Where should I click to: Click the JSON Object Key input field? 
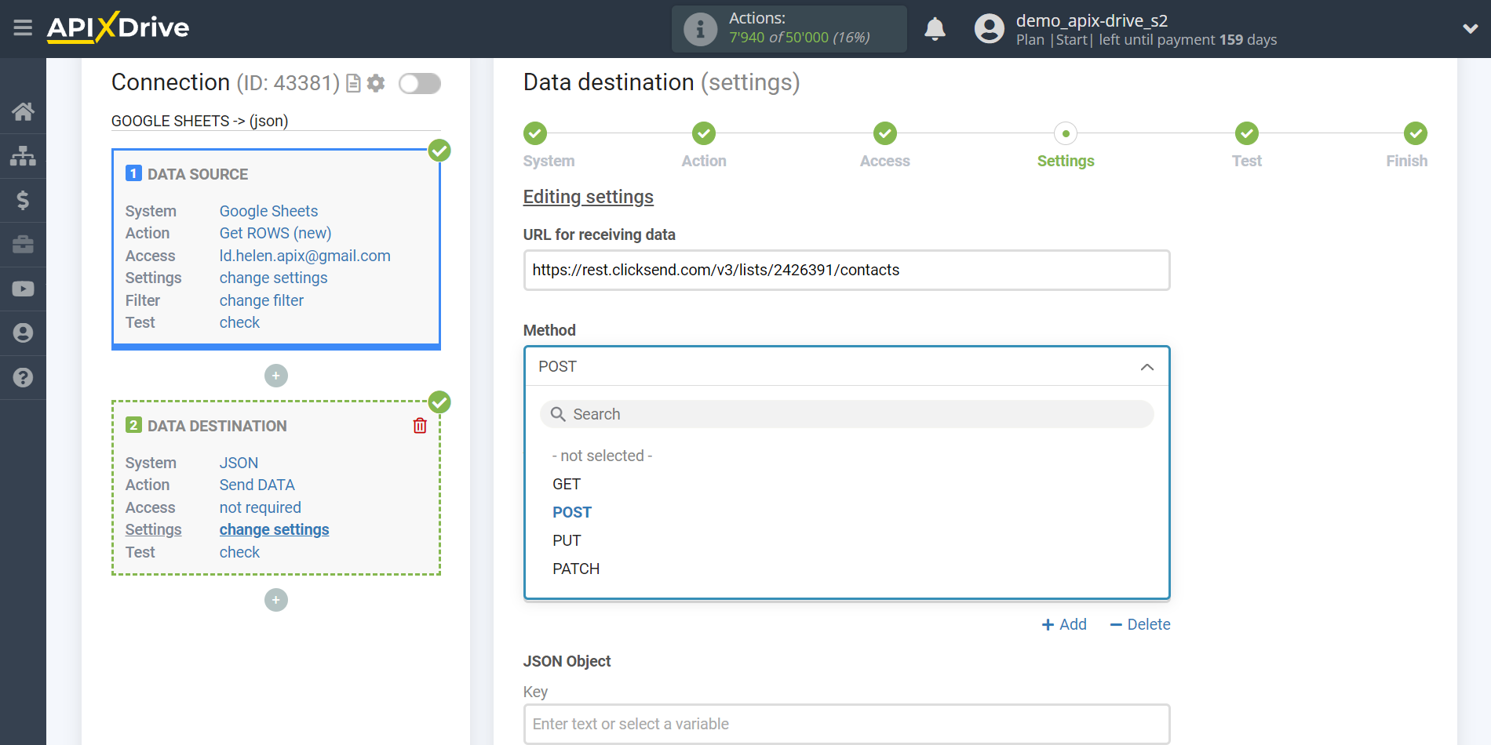(x=847, y=724)
